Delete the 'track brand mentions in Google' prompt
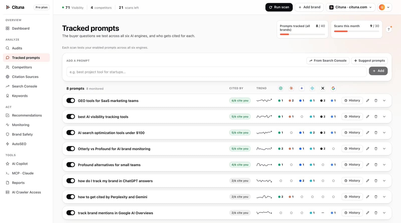 coord(376,213)
